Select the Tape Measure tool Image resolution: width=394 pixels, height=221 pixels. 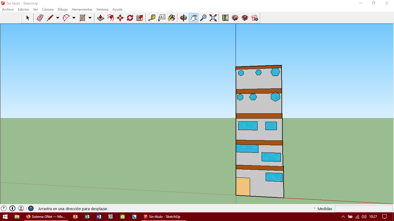pyautogui.click(x=152, y=18)
